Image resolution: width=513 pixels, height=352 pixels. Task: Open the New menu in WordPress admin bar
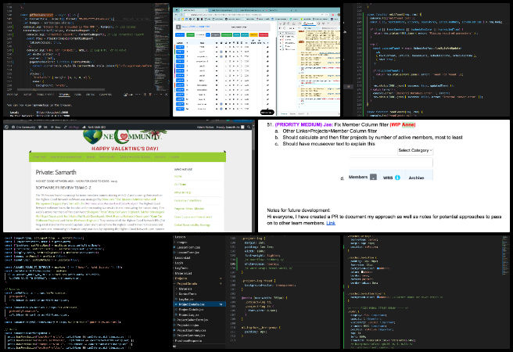[56, 127]
